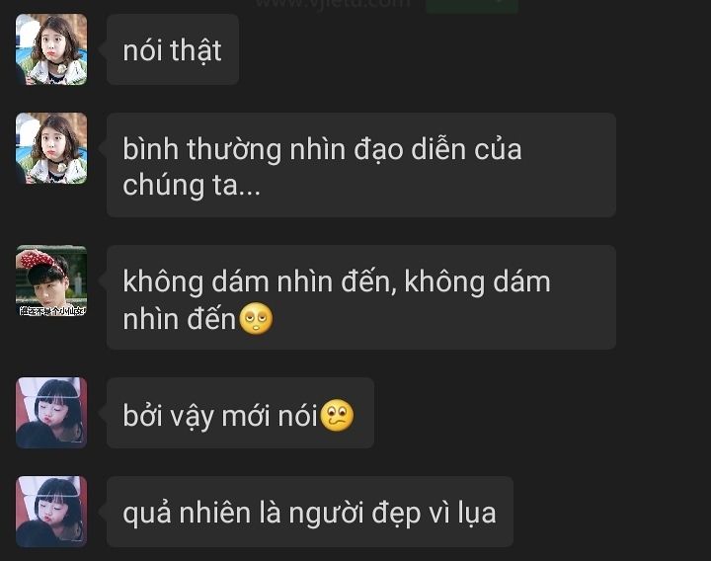711x561 pixels.
Task: Click the Chinese caption on headband avatar
Action: (52, 311)
